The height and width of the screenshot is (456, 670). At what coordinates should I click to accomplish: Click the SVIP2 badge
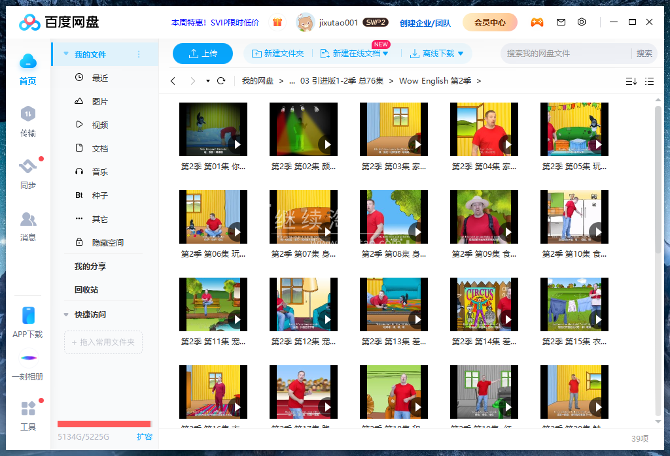click(376, 22)
